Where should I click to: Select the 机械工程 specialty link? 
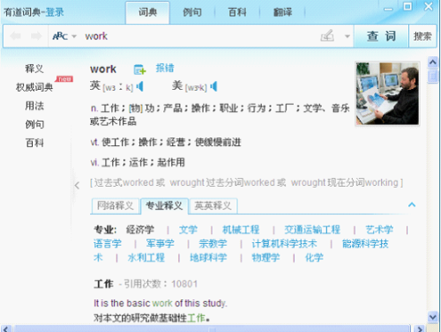(241, 230)
